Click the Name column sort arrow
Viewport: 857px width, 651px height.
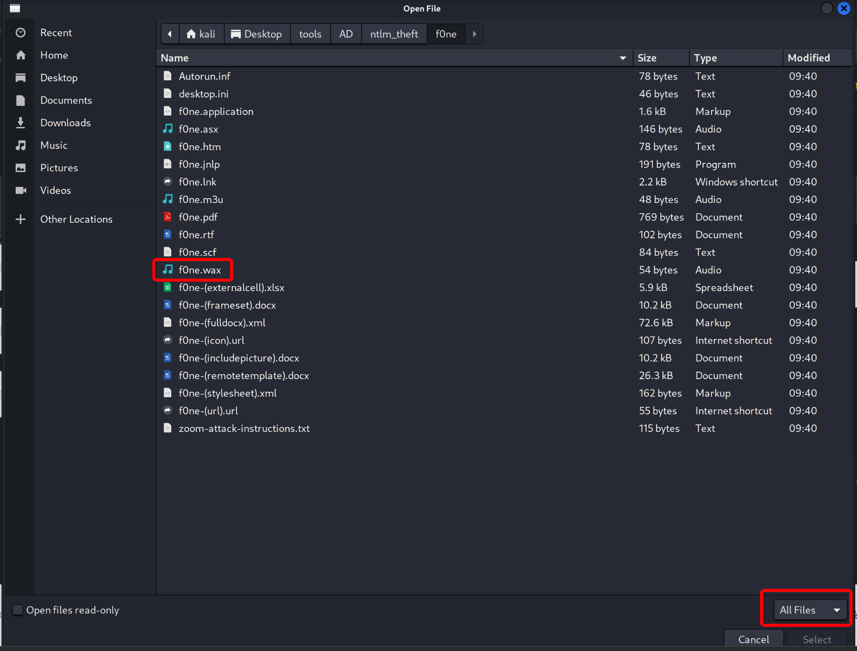[x=622, y=58]
